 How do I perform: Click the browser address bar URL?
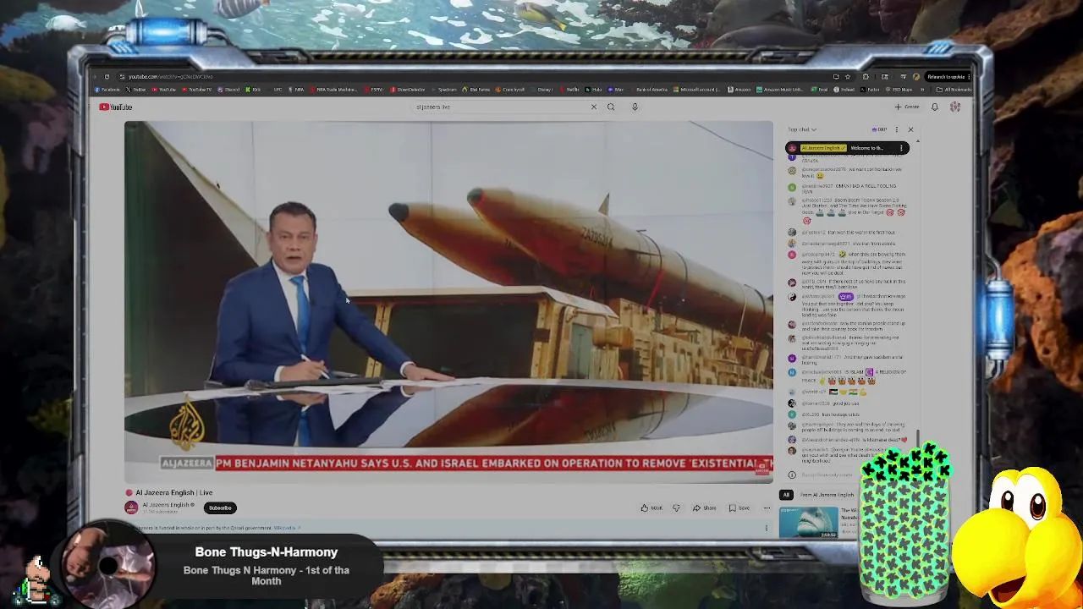pos(171,76)
